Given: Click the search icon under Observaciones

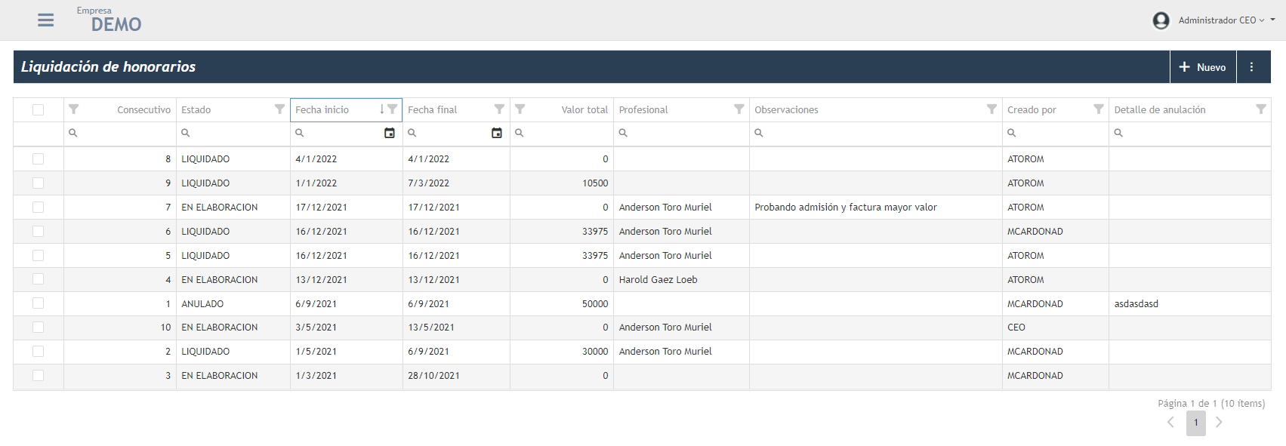Looking at the screenshot, I should point(758,133).
